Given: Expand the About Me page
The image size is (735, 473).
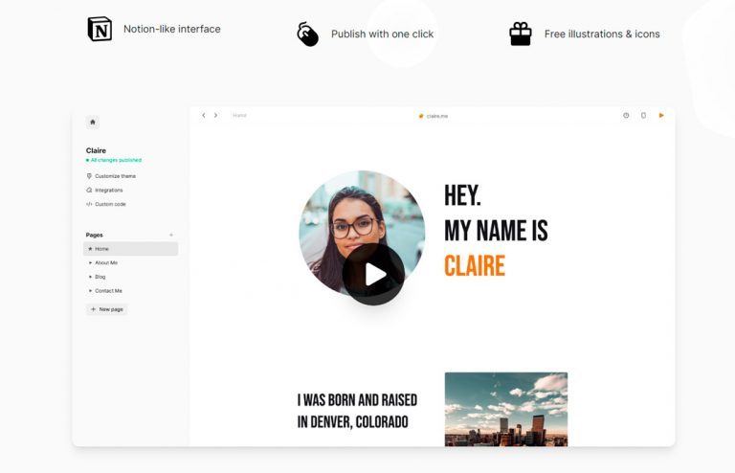Looking at the screenshot, I should click(91, 262).
